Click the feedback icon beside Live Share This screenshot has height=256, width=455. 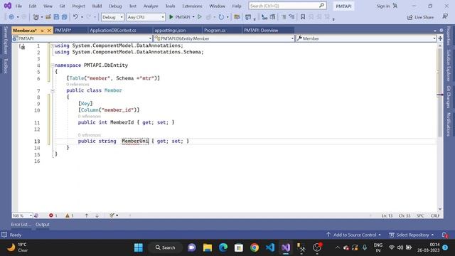coord(445,17)
